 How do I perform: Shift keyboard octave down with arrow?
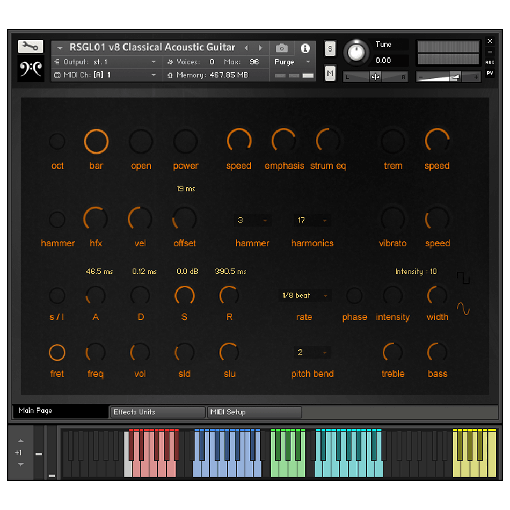click(x=21, y=464)
